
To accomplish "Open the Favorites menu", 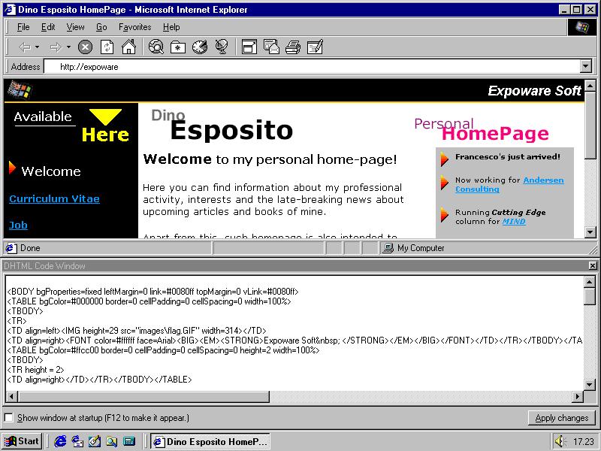I will tap(134, 27).
